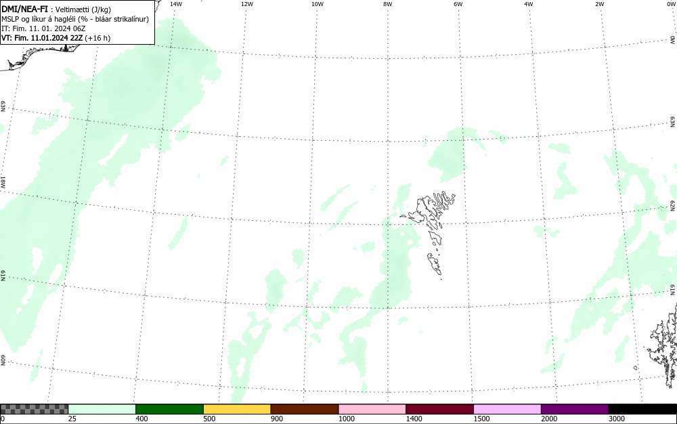Choose the yellow 500–900 legend swatch

coord(237,409)
